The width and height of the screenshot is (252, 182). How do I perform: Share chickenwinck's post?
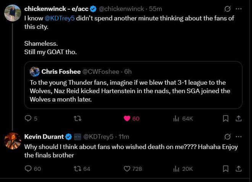pos(239,119)
